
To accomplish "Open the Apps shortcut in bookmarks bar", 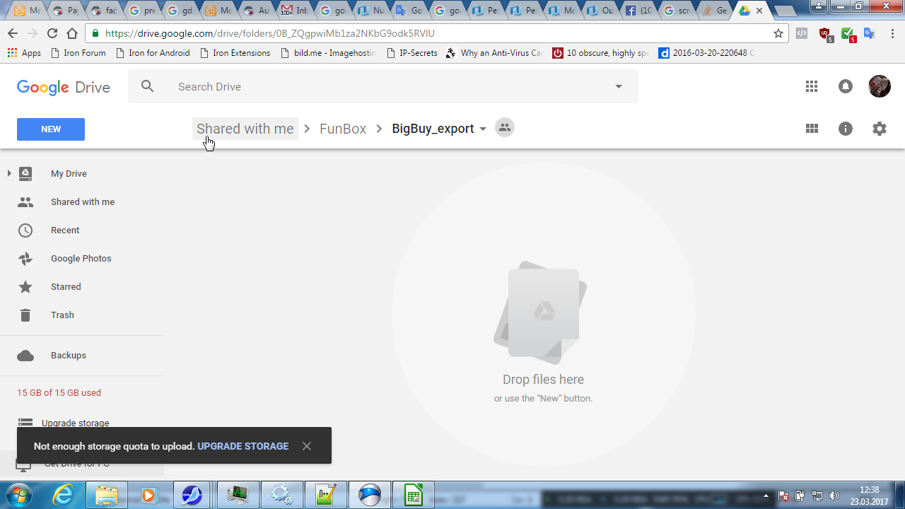I will click(24, 53).
